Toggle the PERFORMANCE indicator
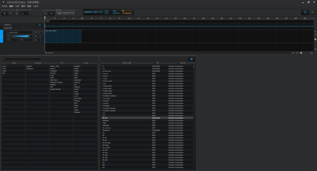Image resolution: width=317 pixels, height=171 pixels. coord(127,12)
